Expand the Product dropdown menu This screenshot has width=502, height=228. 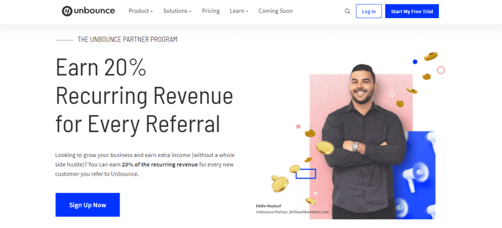[141, 11]
